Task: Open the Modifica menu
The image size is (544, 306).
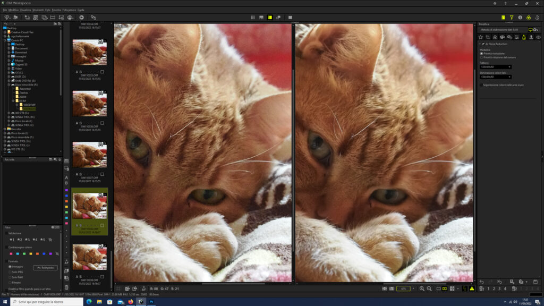Action: tap(13, 10)
